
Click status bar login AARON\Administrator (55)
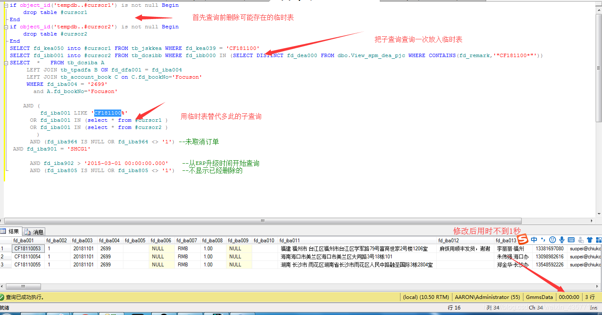tap(487, 297)
